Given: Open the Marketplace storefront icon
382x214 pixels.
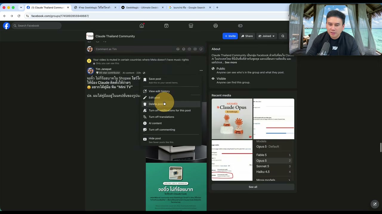Looking at the screenshot, I should 191,26.
